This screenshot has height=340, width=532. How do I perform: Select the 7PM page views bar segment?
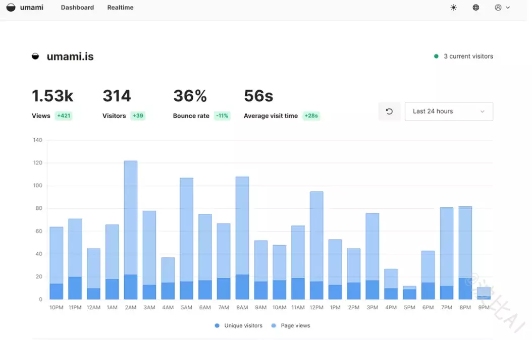(x=447, y=247)
